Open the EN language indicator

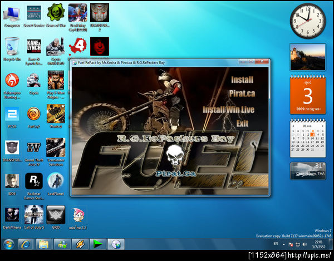click(276, 244)
